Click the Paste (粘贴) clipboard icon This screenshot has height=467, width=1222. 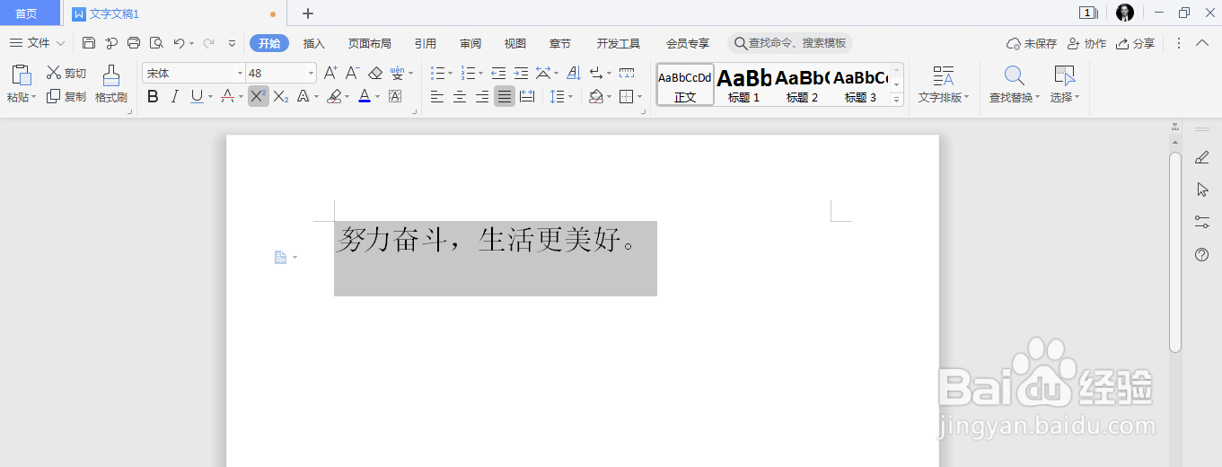click(x=22, y=76)
